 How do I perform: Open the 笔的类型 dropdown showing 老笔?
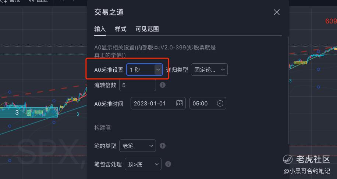138,146
